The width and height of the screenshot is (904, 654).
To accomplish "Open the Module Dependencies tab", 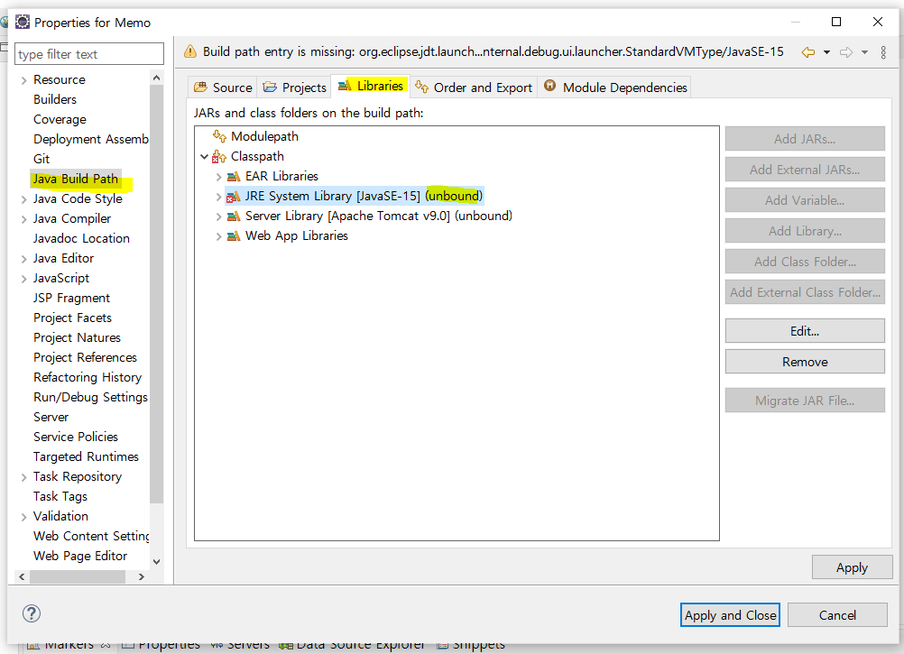I will point(614,87).
